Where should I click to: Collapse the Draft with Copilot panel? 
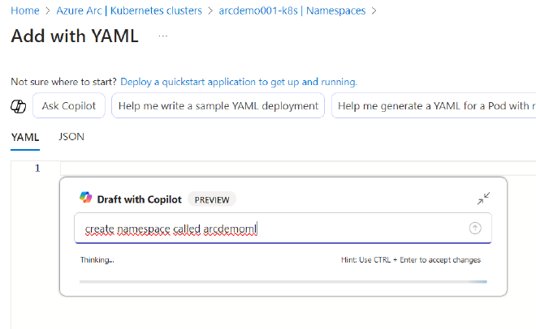(x=483, y=199)
